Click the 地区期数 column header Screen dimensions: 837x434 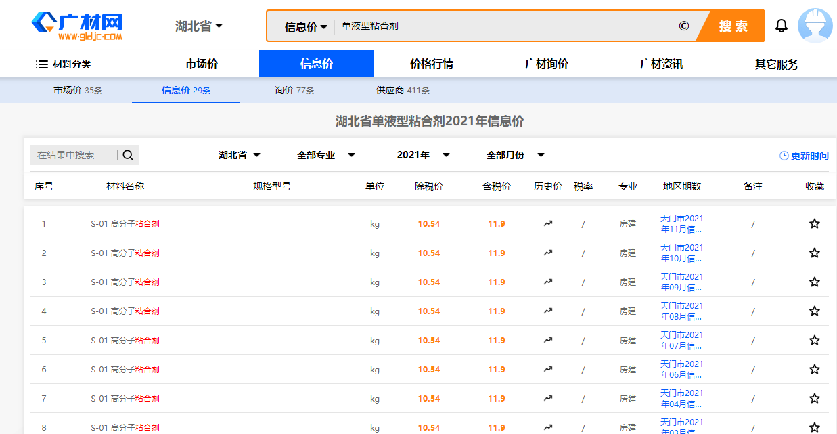click(682, 186)
